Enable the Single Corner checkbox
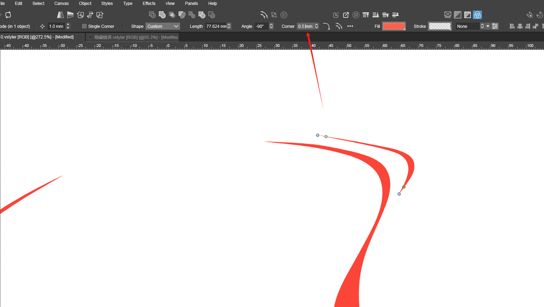This screenshot has height=307, width=544. [84, 26]
